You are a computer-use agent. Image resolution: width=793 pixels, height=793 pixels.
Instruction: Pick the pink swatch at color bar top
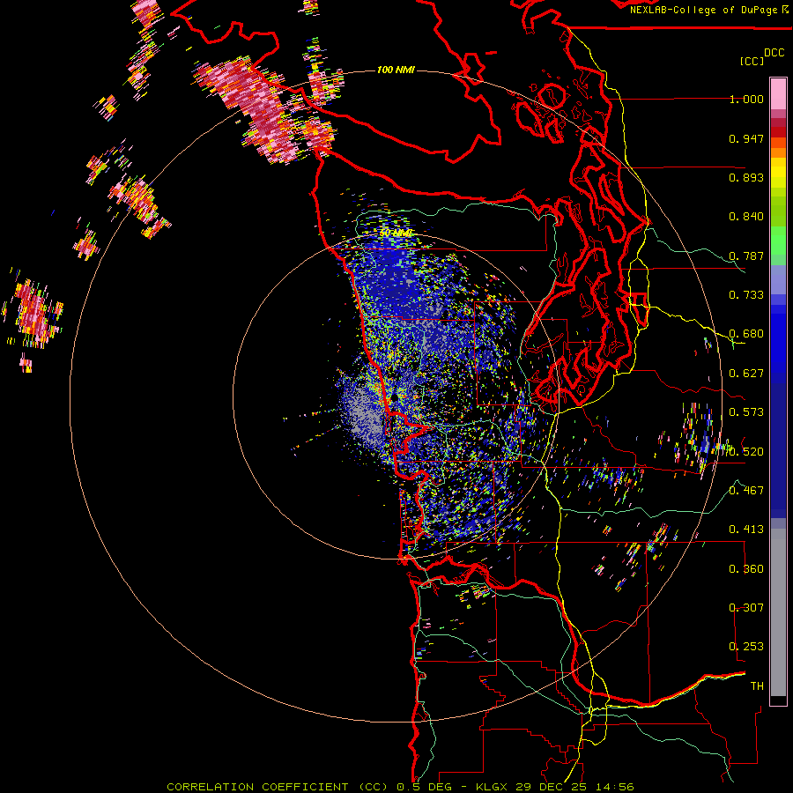778,93
